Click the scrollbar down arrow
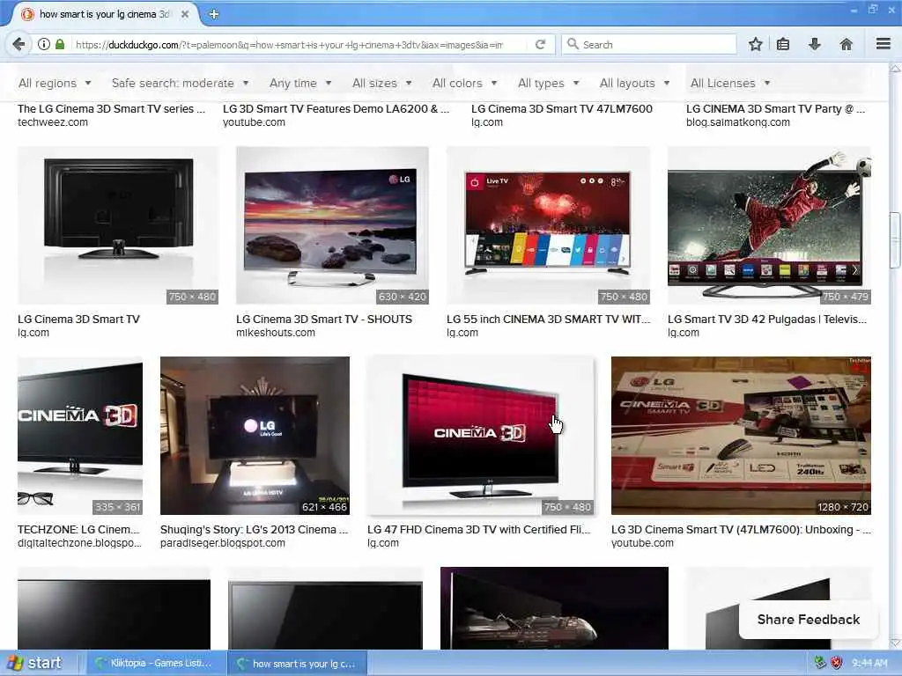Screen dimensions: 902x676 pyautogui.click(x=895, y=643)
